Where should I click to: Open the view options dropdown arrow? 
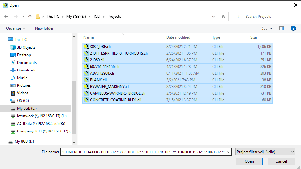click(271, 28)
